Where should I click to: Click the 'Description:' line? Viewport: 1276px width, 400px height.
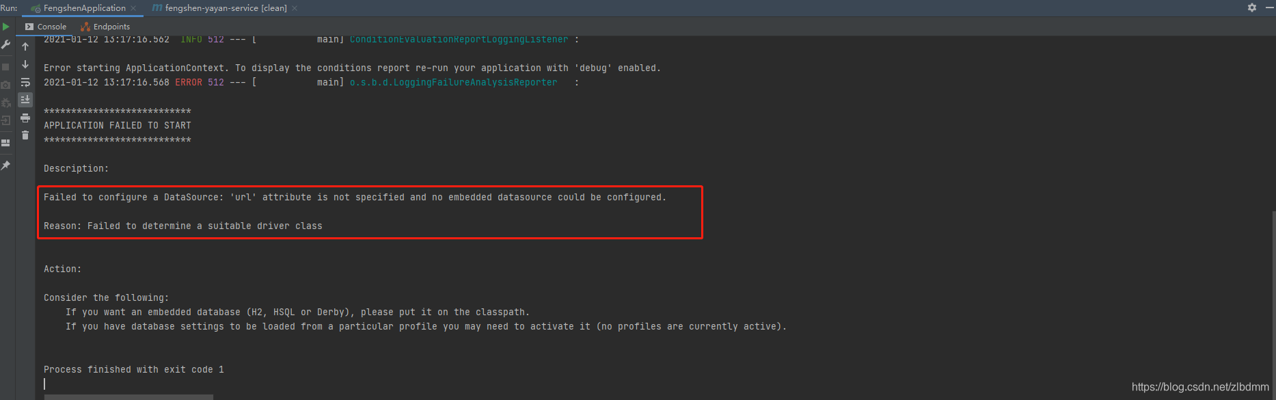click(76, 168)
